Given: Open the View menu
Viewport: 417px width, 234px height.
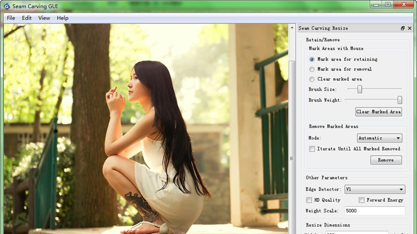Looking at the screenshot, I should pyautogui.click(x=44, y=18).
